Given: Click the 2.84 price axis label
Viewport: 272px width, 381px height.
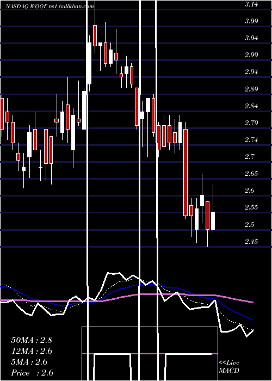Looking at the screenshot, I should pyautogui.click(x=251, y=106).
